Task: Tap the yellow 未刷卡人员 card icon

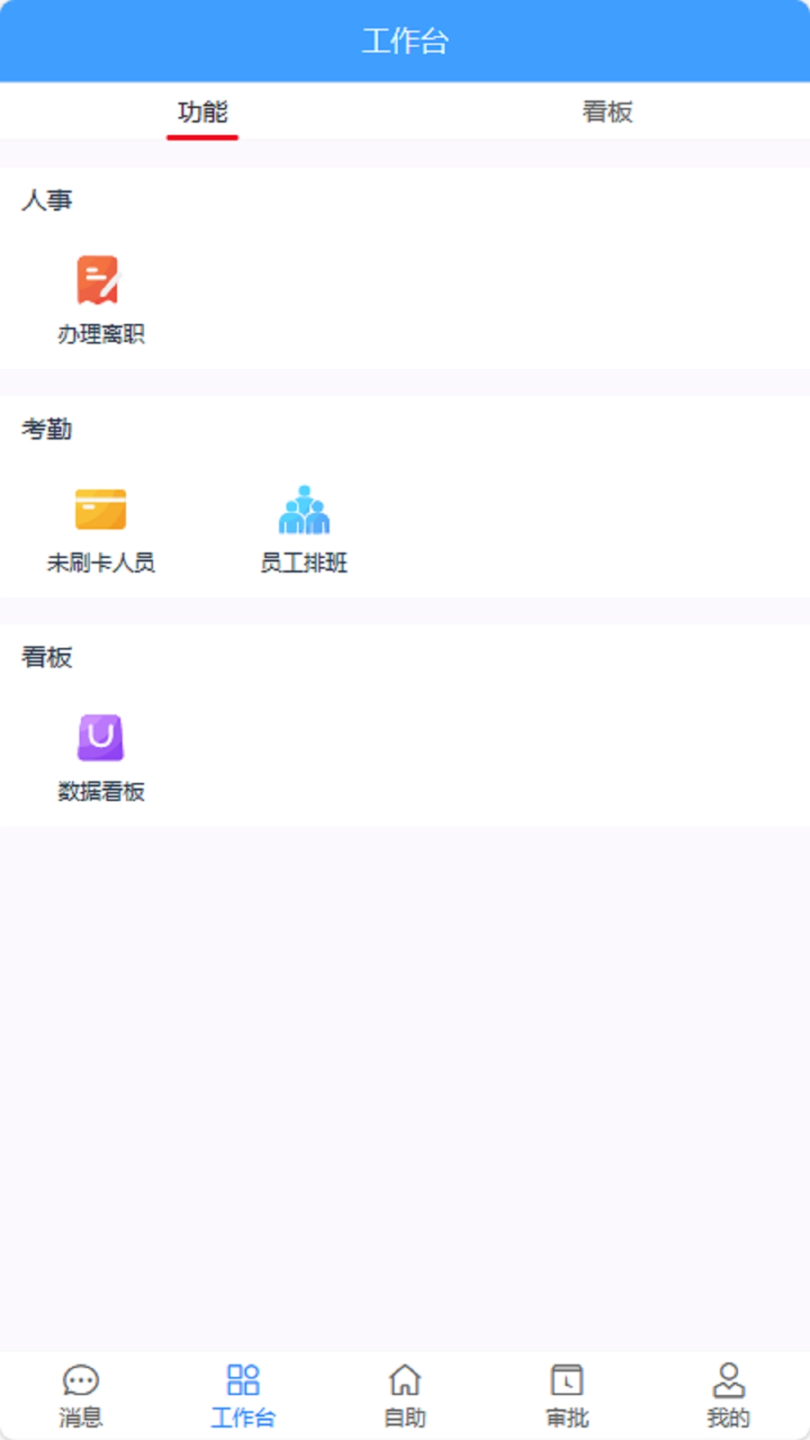Action: click(100, 509)
